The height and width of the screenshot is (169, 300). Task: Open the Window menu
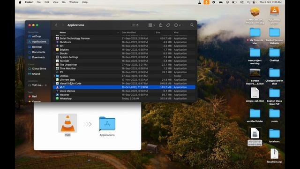click(74, 2)
